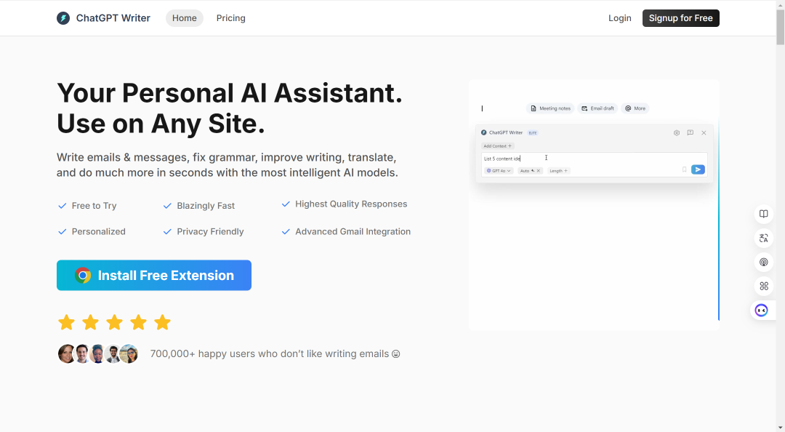785x432 pixels.
Task: Click the fifth yellow rating star
Action: click(162, 322)
